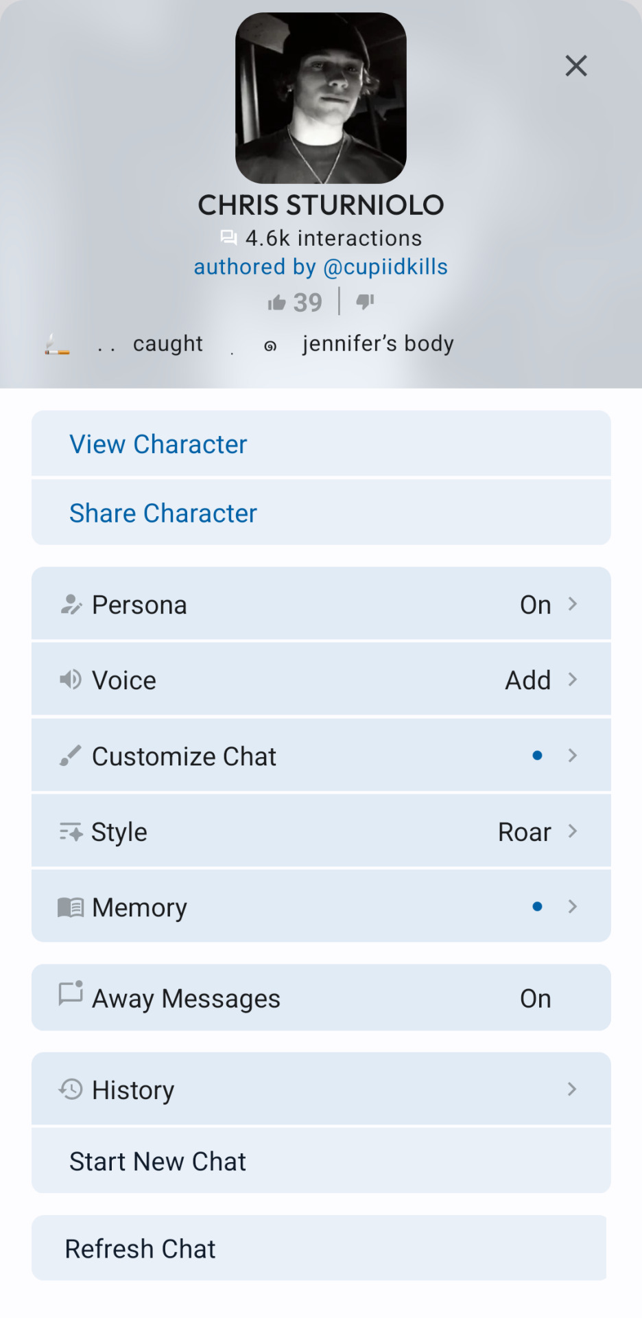Select View Character menu entry

321,443
